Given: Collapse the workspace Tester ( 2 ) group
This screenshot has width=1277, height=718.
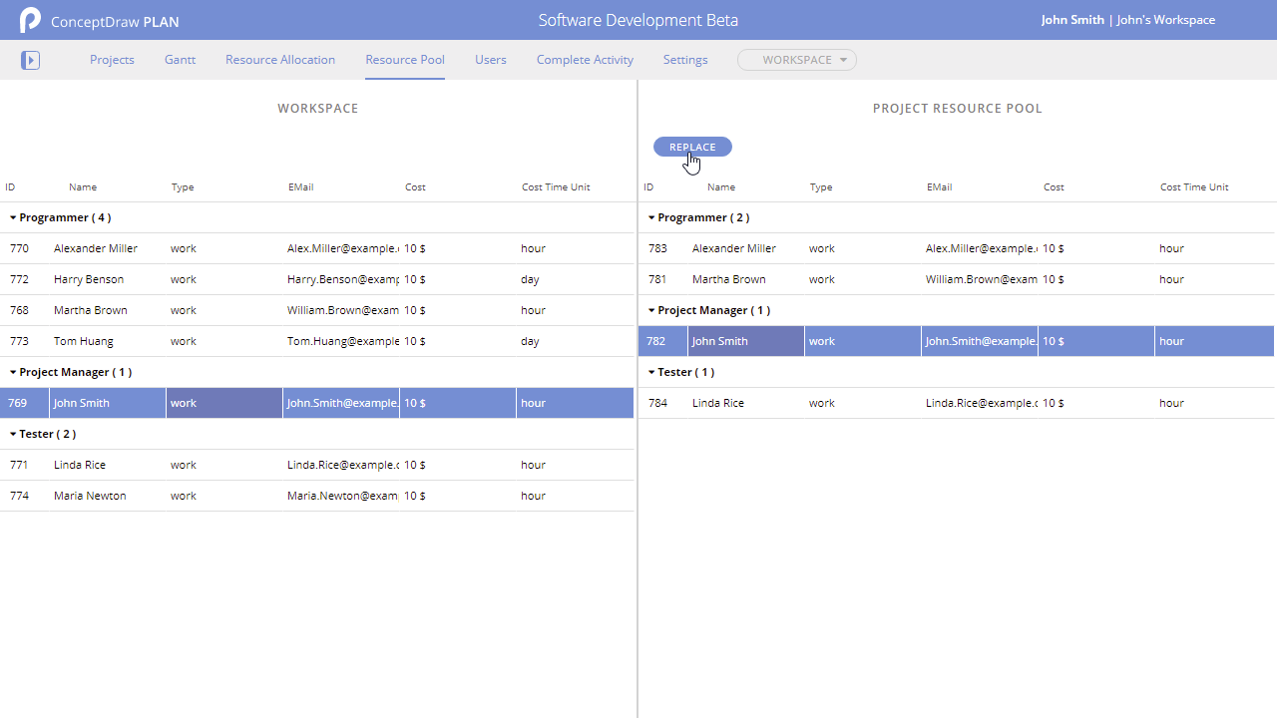Looking at the screenshot, I should (14, 434).
